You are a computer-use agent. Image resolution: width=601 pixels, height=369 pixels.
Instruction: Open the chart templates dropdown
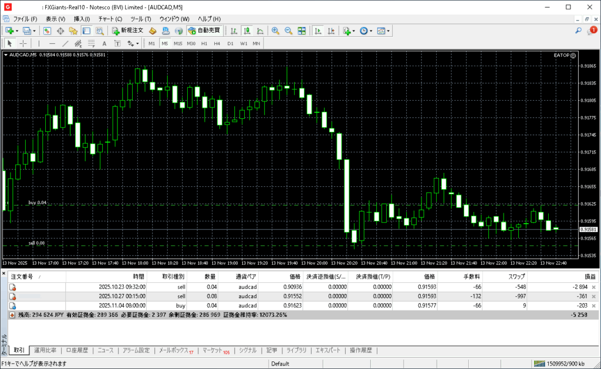(383, 30)
